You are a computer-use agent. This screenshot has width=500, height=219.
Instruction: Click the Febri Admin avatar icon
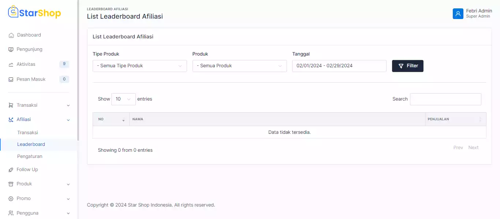coord(458,14)
